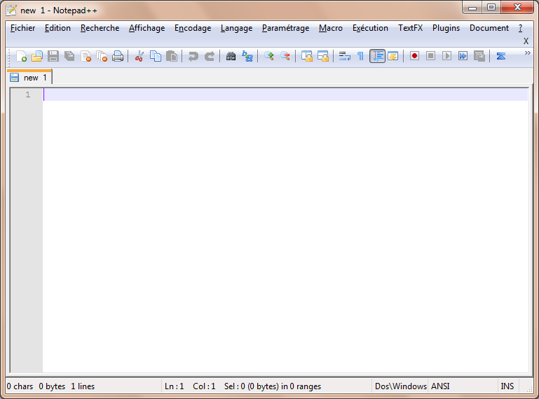Open the question mark help menu
Viewport: 539px width, 399px height.
point(521,28)
